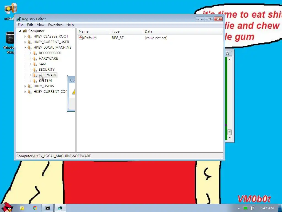282x212 pixels.
Task: Collapse the HKEY_LOCAL_MACHINE key
Action: (25, 47)
